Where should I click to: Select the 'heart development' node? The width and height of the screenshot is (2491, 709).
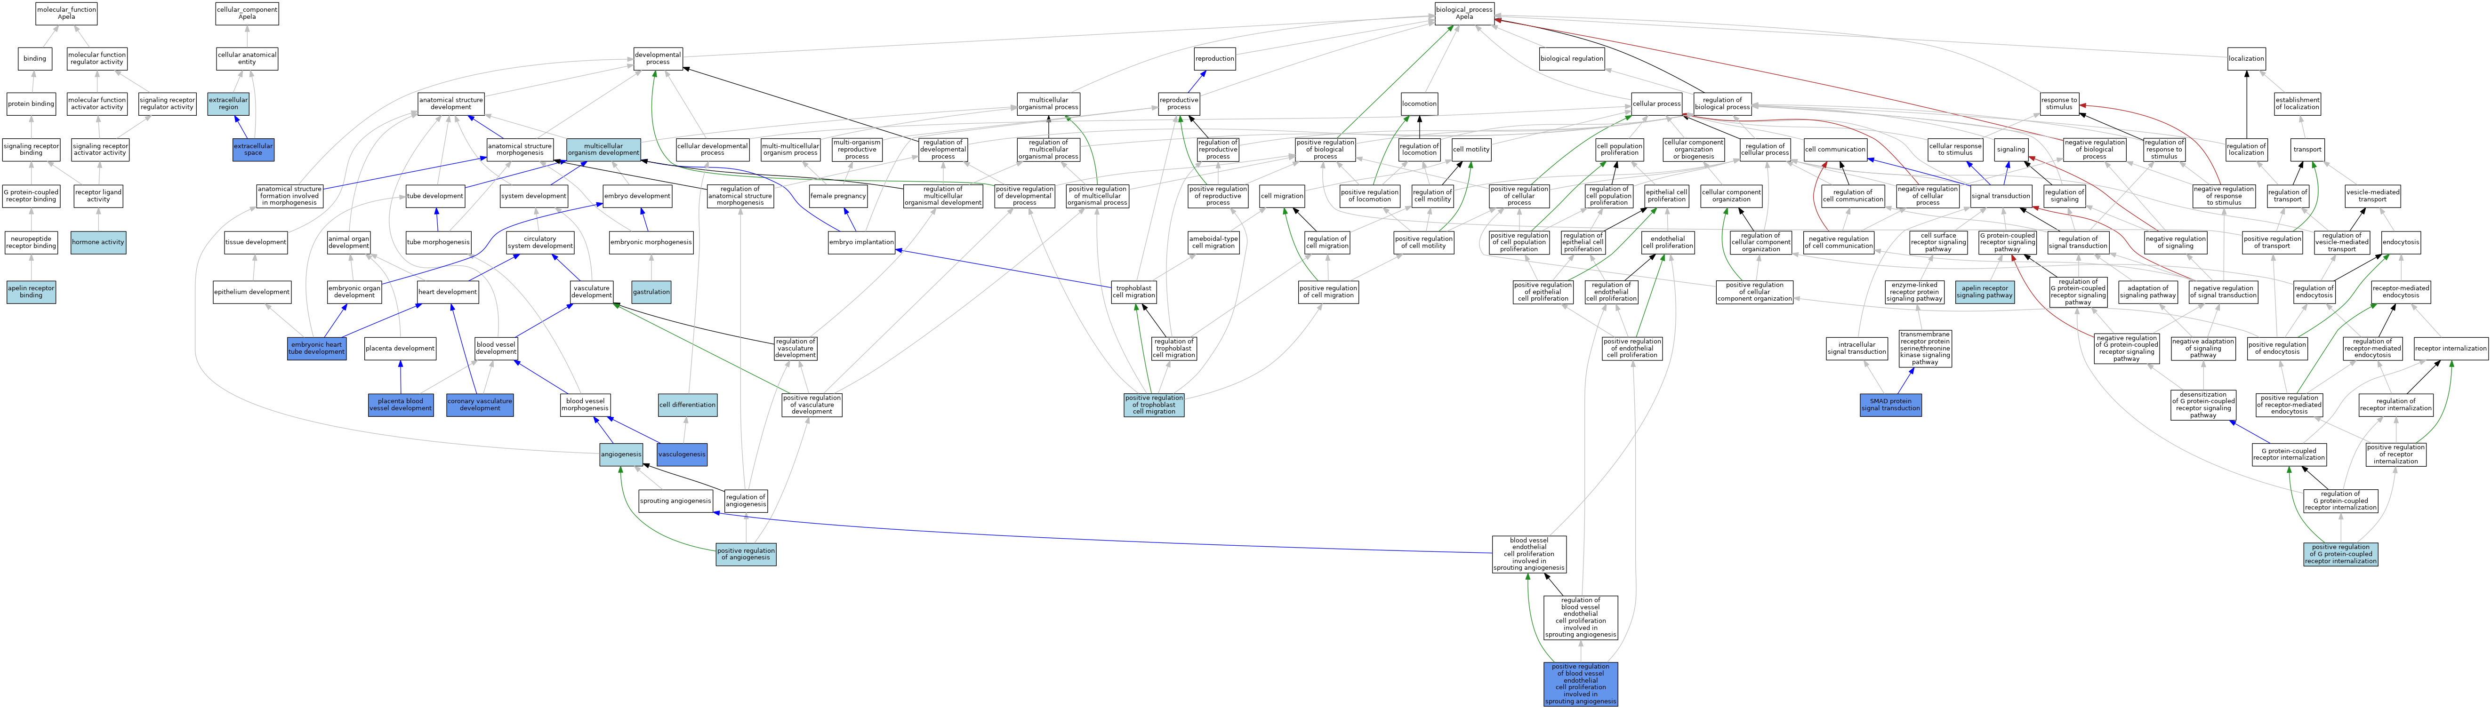click(448, 292)
